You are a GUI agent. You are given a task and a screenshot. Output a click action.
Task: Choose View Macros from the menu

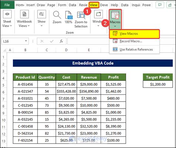coord(134,34)
